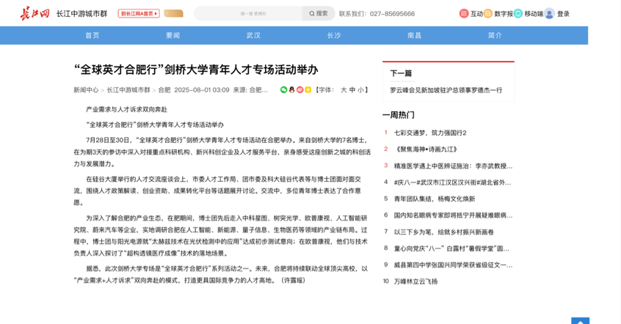This screenshot has width=621, height=324.
Task: Click contact number 027-85695666
Action: (392, 14)
